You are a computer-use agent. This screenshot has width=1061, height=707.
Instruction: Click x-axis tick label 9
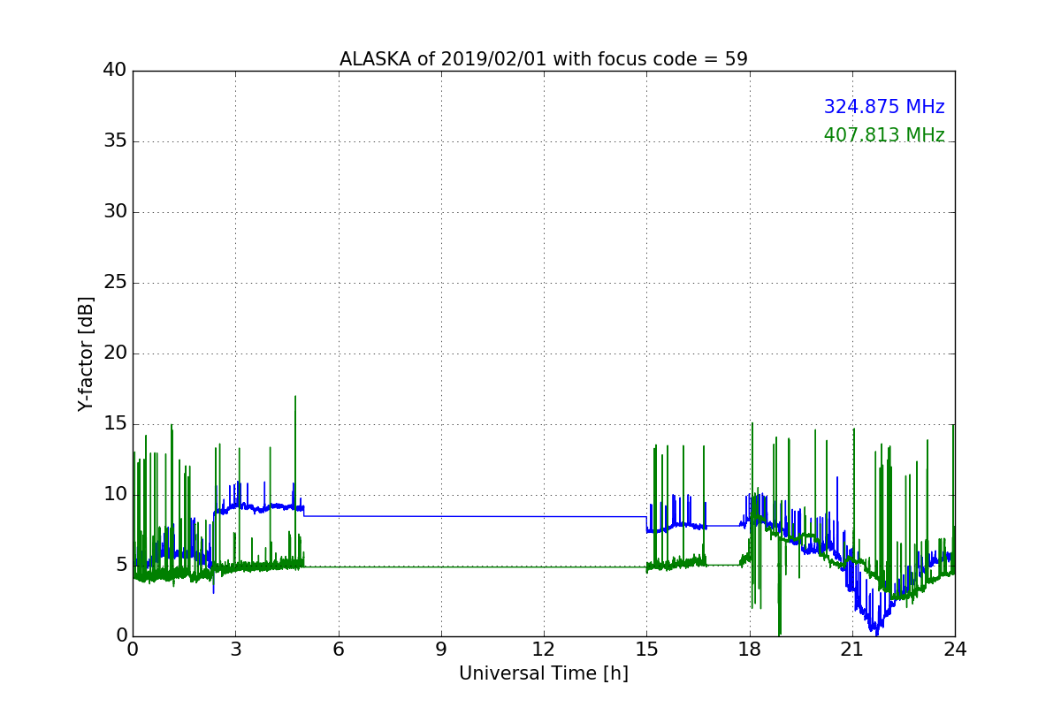441,649
